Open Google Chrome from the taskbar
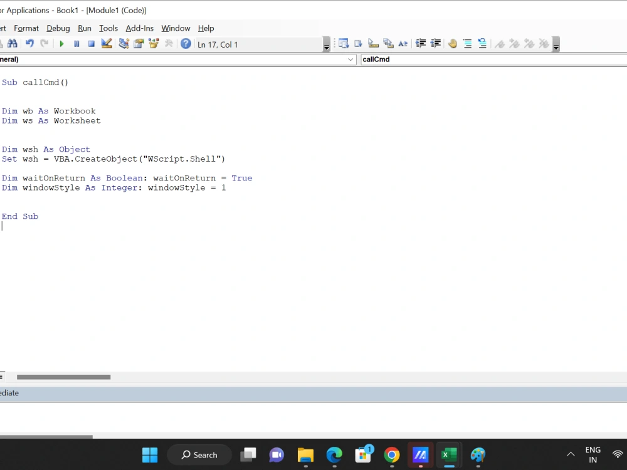The width and height of the screenshot is (627, 470). [392, 455]
